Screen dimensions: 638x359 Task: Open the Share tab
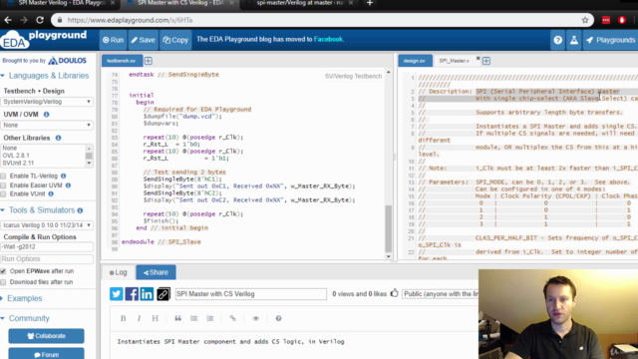pyautogui.click(x=156, y=272)
